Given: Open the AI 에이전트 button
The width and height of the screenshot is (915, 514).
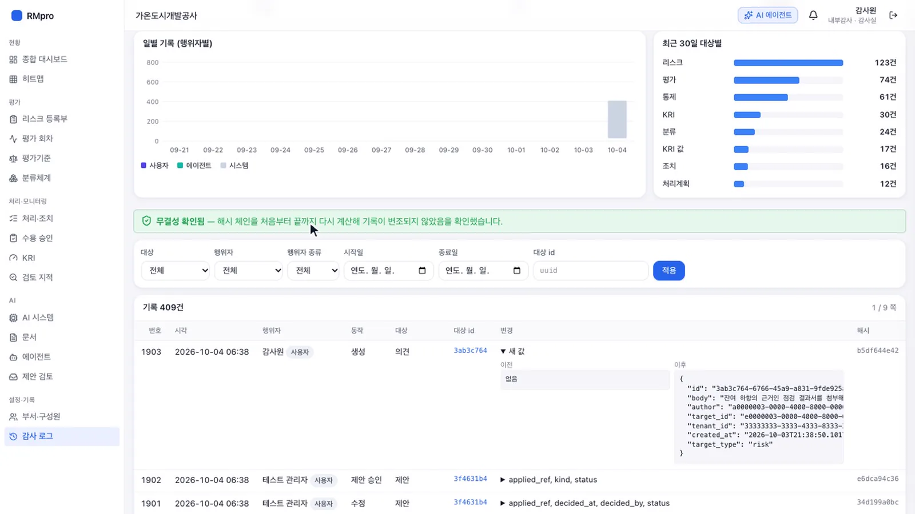Looking at the screenshot, I should (x=767, y=15).
